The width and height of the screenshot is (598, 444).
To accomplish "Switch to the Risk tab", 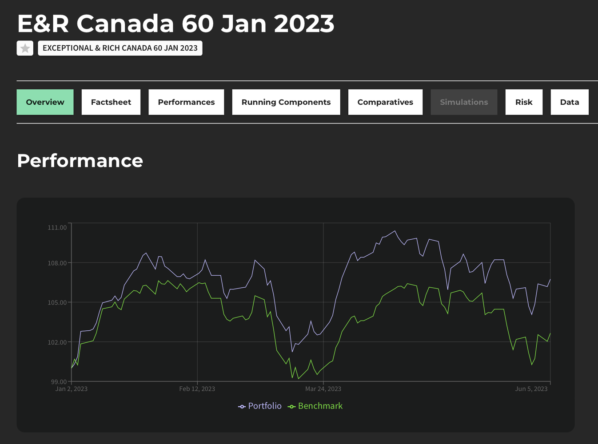I will click(524, 102).
